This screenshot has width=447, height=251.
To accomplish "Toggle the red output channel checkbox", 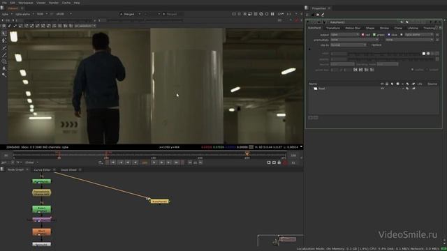I will click(363, 35).
